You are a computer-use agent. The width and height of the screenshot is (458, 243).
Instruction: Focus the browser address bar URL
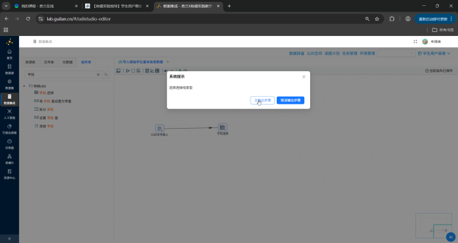(79, 19)
